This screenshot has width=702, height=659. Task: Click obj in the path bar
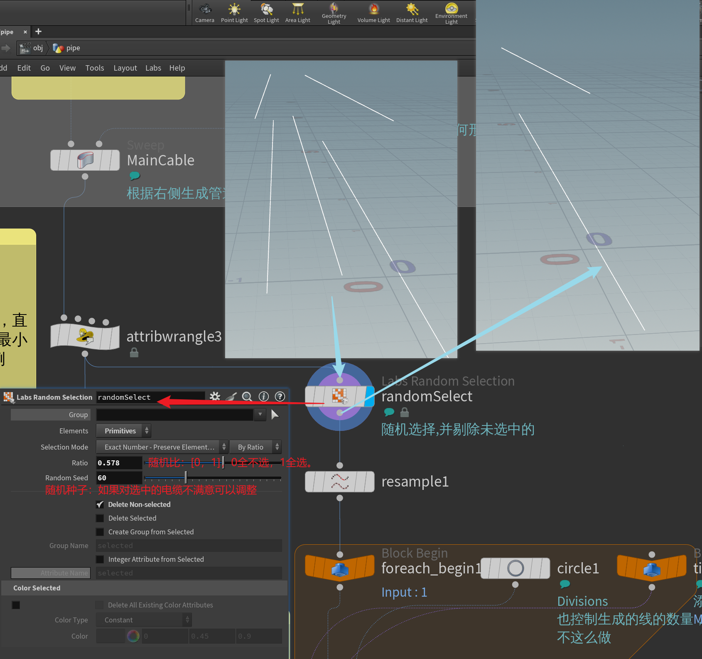pyautogui.click(x=38, y=48)
